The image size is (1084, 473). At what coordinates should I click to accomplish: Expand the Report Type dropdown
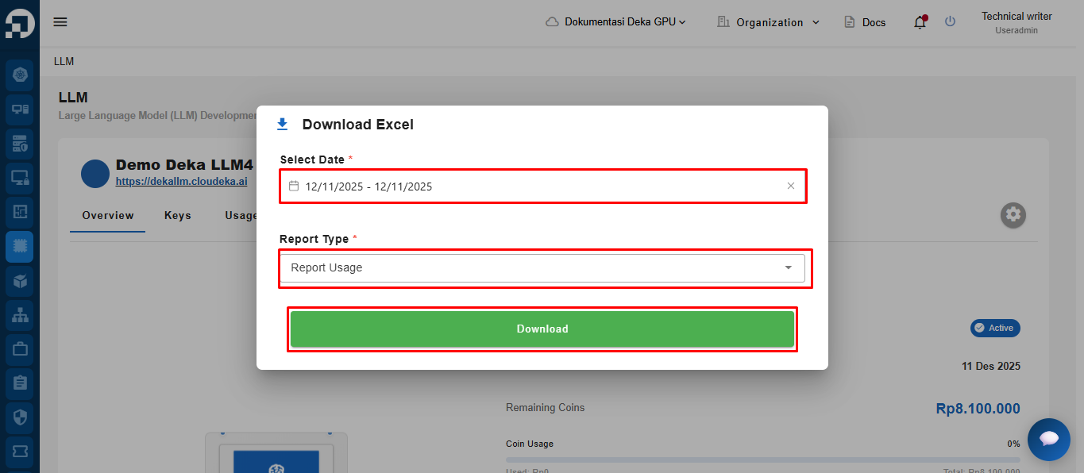pos(788,268)
